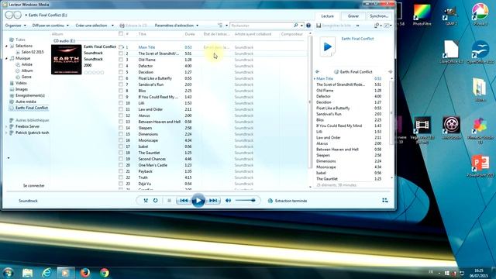Collapse the Musique tree node
The height and width of the screenshot is (279, 496).
tap(7, 59)
